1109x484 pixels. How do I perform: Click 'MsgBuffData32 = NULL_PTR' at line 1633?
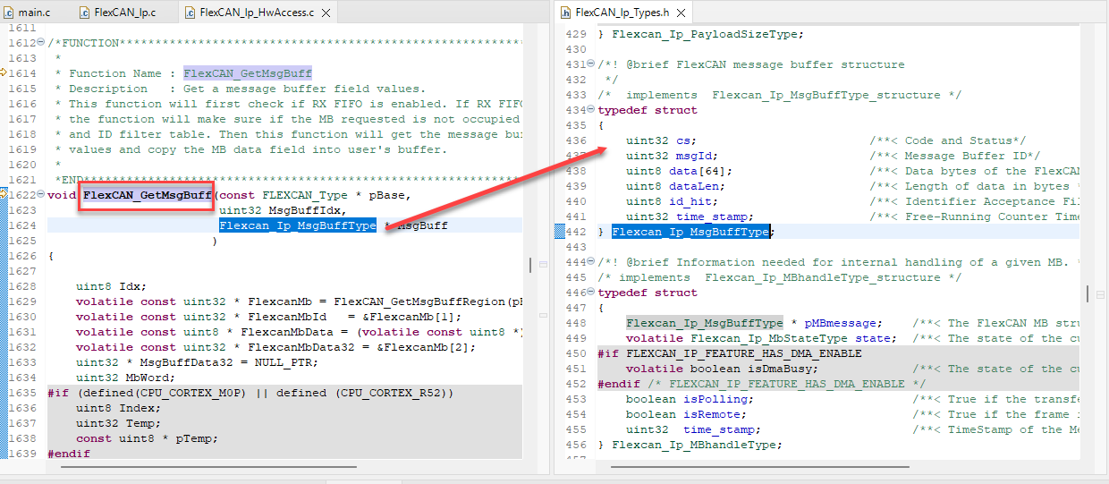pos(226,362)
